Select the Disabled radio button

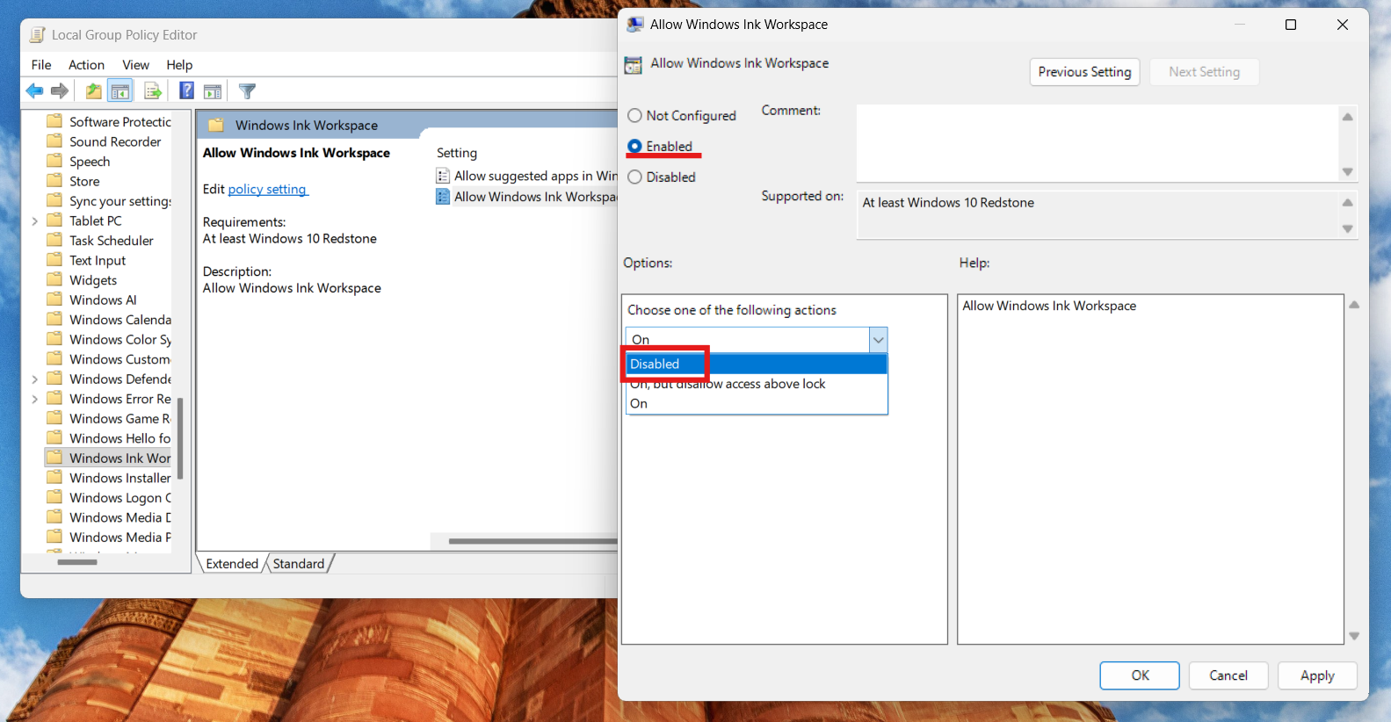(x=634, y=177)
